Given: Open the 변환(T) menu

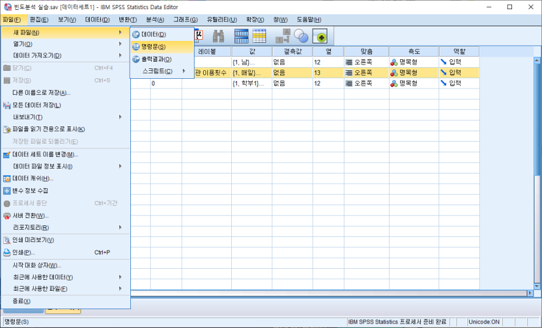Looking at the screenshot, I should click(128, 20).
